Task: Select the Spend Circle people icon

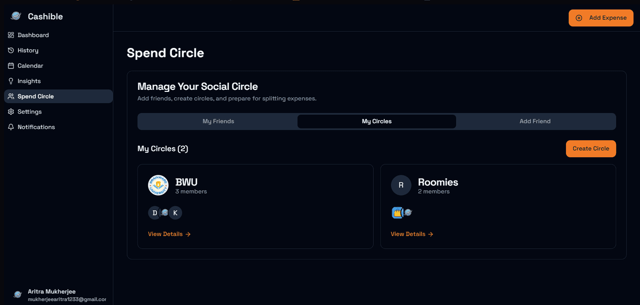Action: [x=10, y=96]
